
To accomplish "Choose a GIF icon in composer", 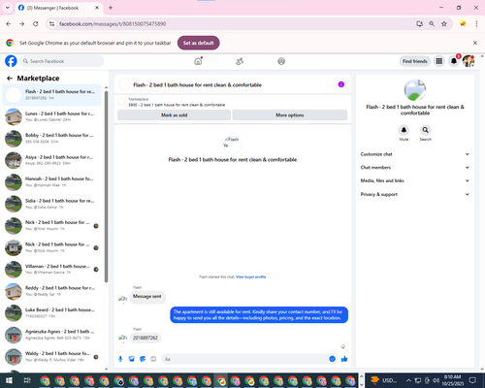I will click(x=153, y=359).
